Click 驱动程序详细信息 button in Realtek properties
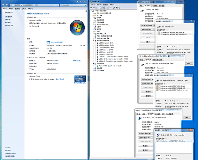Screen dimensions: 198x160 click(x=146, y=134)
